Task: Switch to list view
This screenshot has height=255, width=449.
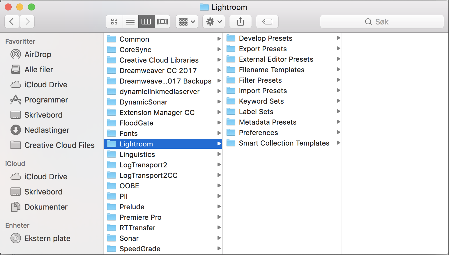Action: tap(130, 22)
